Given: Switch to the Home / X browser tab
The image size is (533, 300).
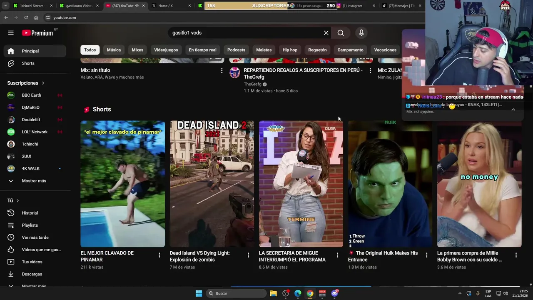Looking at the screenshot, I should click(x=172, y=6).
